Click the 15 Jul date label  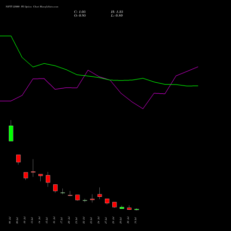coord(47,220)
